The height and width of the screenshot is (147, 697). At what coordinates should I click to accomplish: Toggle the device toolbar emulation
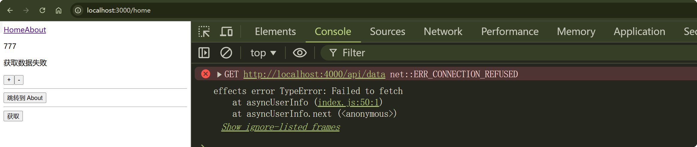click(226, 31)
